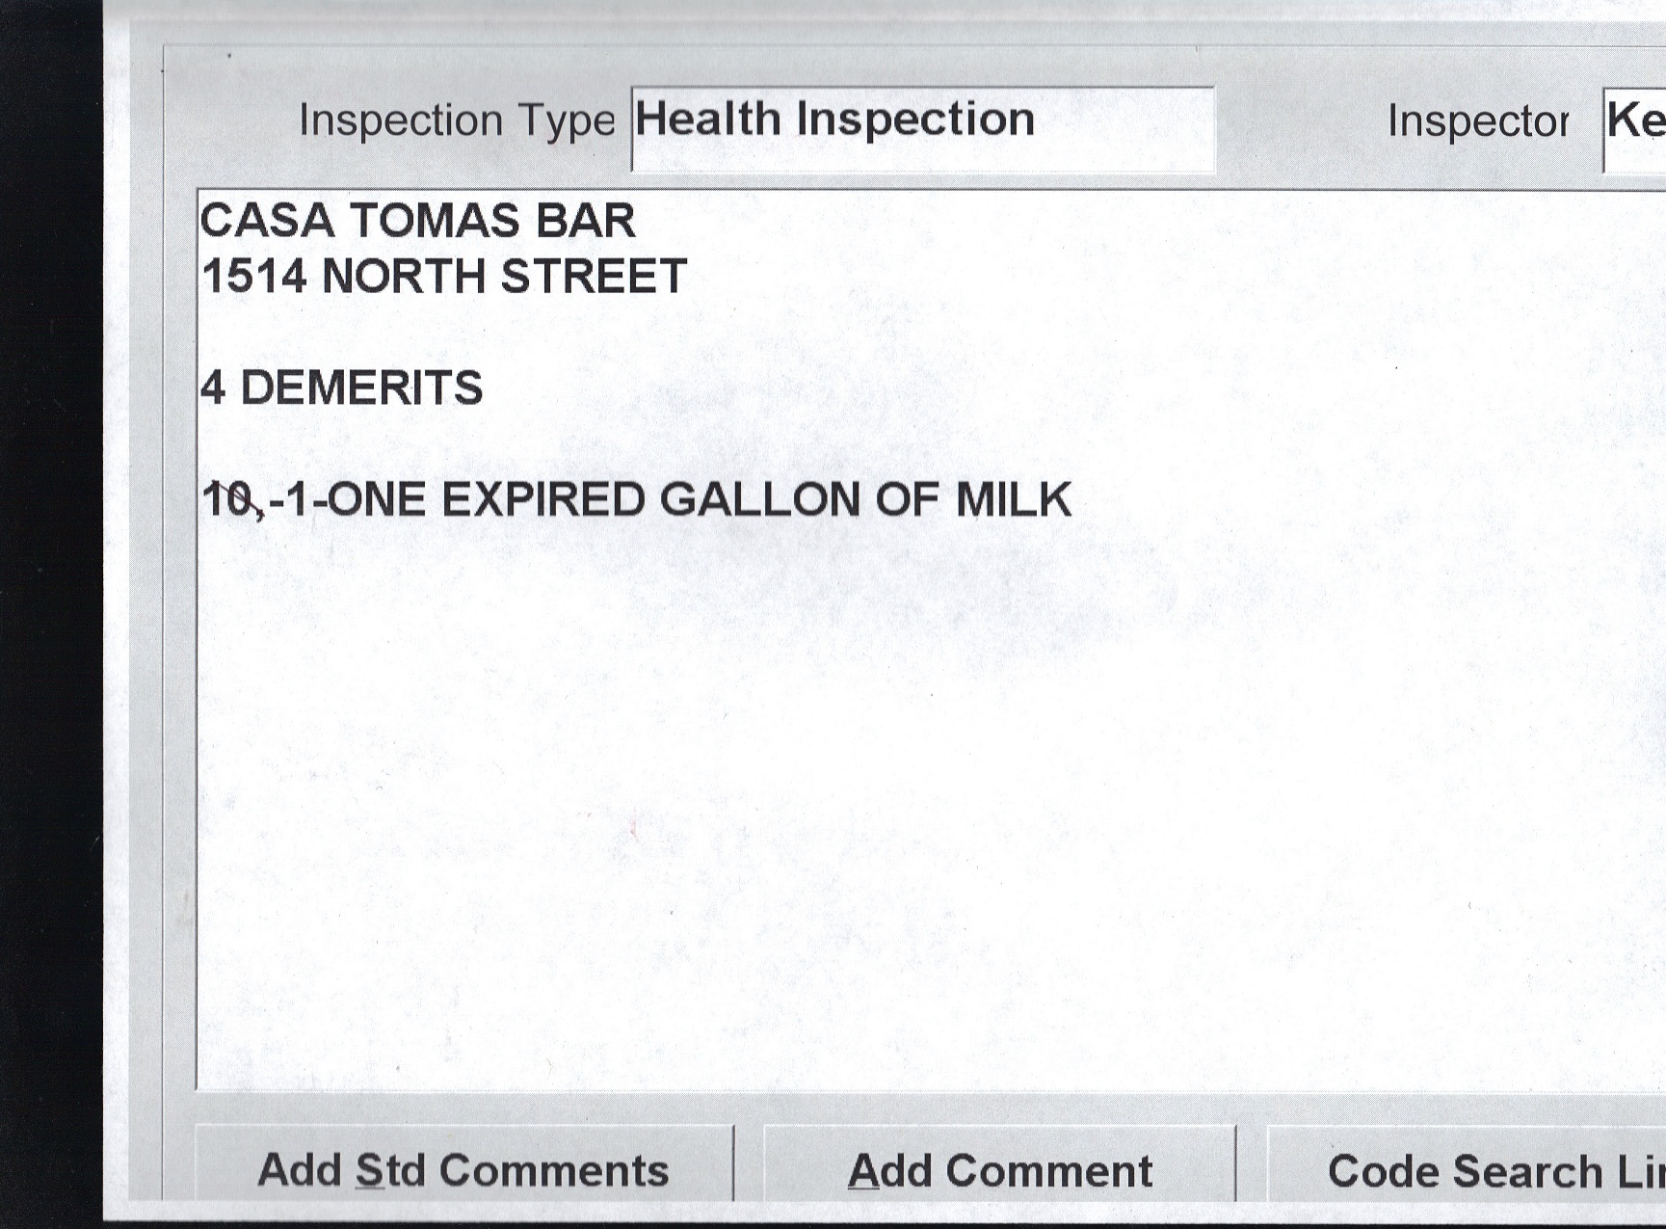
Task: Click the Add Std Comments button
Action: [463, 1170]
